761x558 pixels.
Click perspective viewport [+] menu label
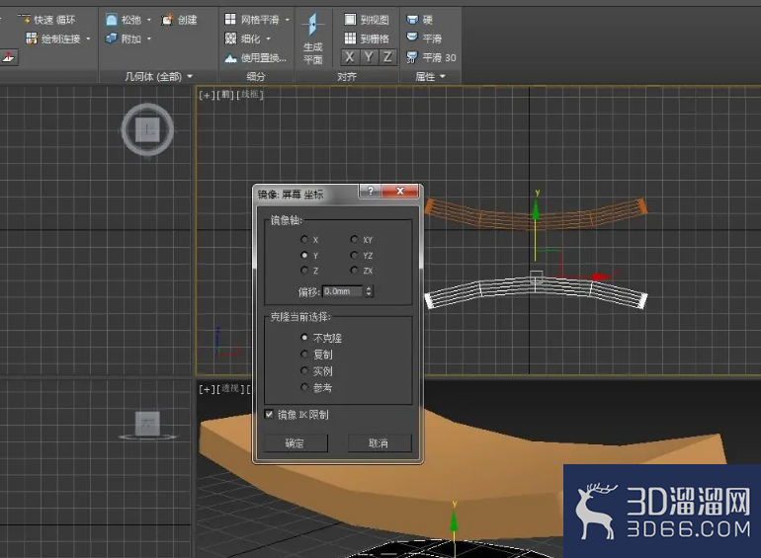tap(207, 389)
